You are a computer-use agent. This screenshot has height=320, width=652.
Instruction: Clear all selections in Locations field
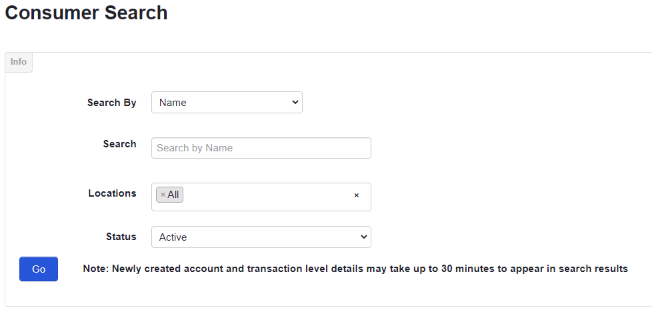(356, 195)
